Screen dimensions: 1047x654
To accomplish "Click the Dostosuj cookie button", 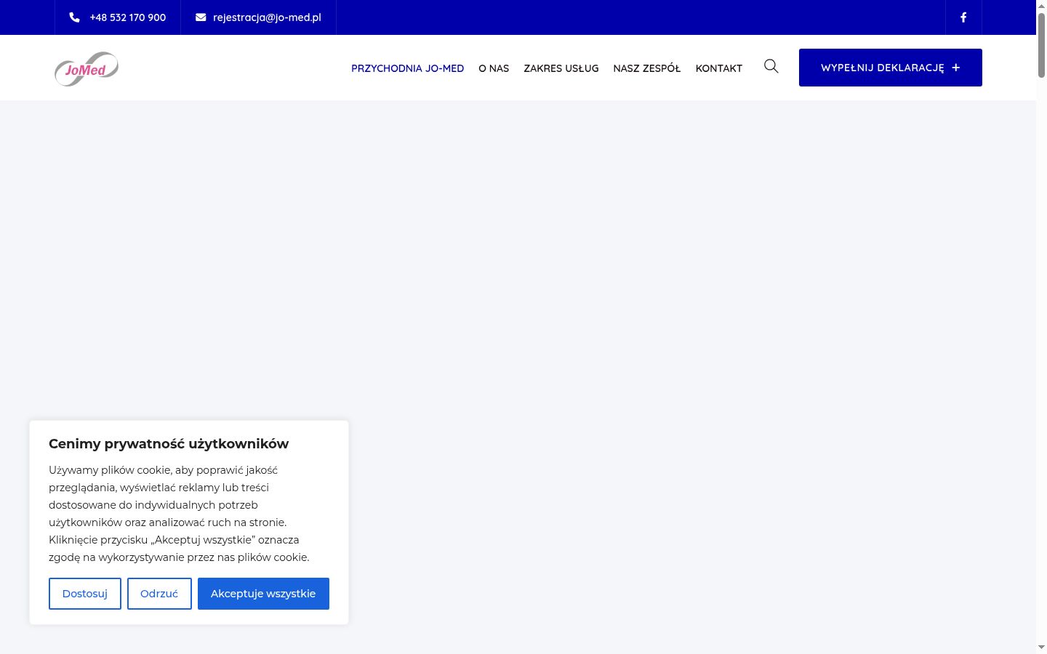I will point(85,594).
